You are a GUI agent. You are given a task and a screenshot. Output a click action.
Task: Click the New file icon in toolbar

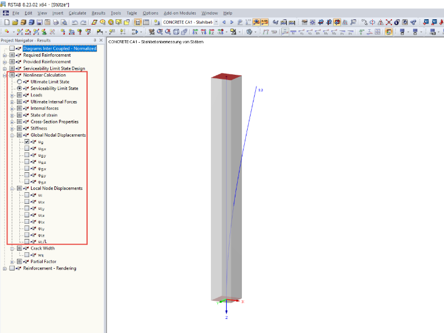pyautogui.click(x=7, y=22)
